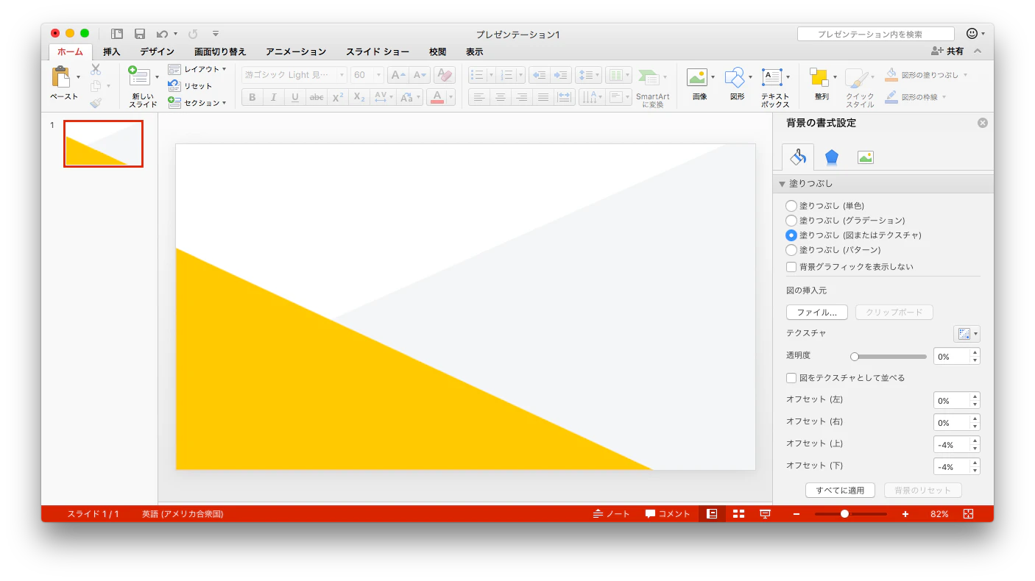Click the fit-slide-to-window icon
This screenshot has height=581, width=1035.
point(969,514)
